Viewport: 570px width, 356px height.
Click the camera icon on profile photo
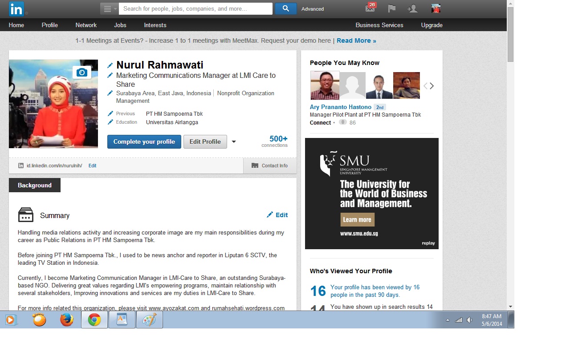[x=82, y=73]
